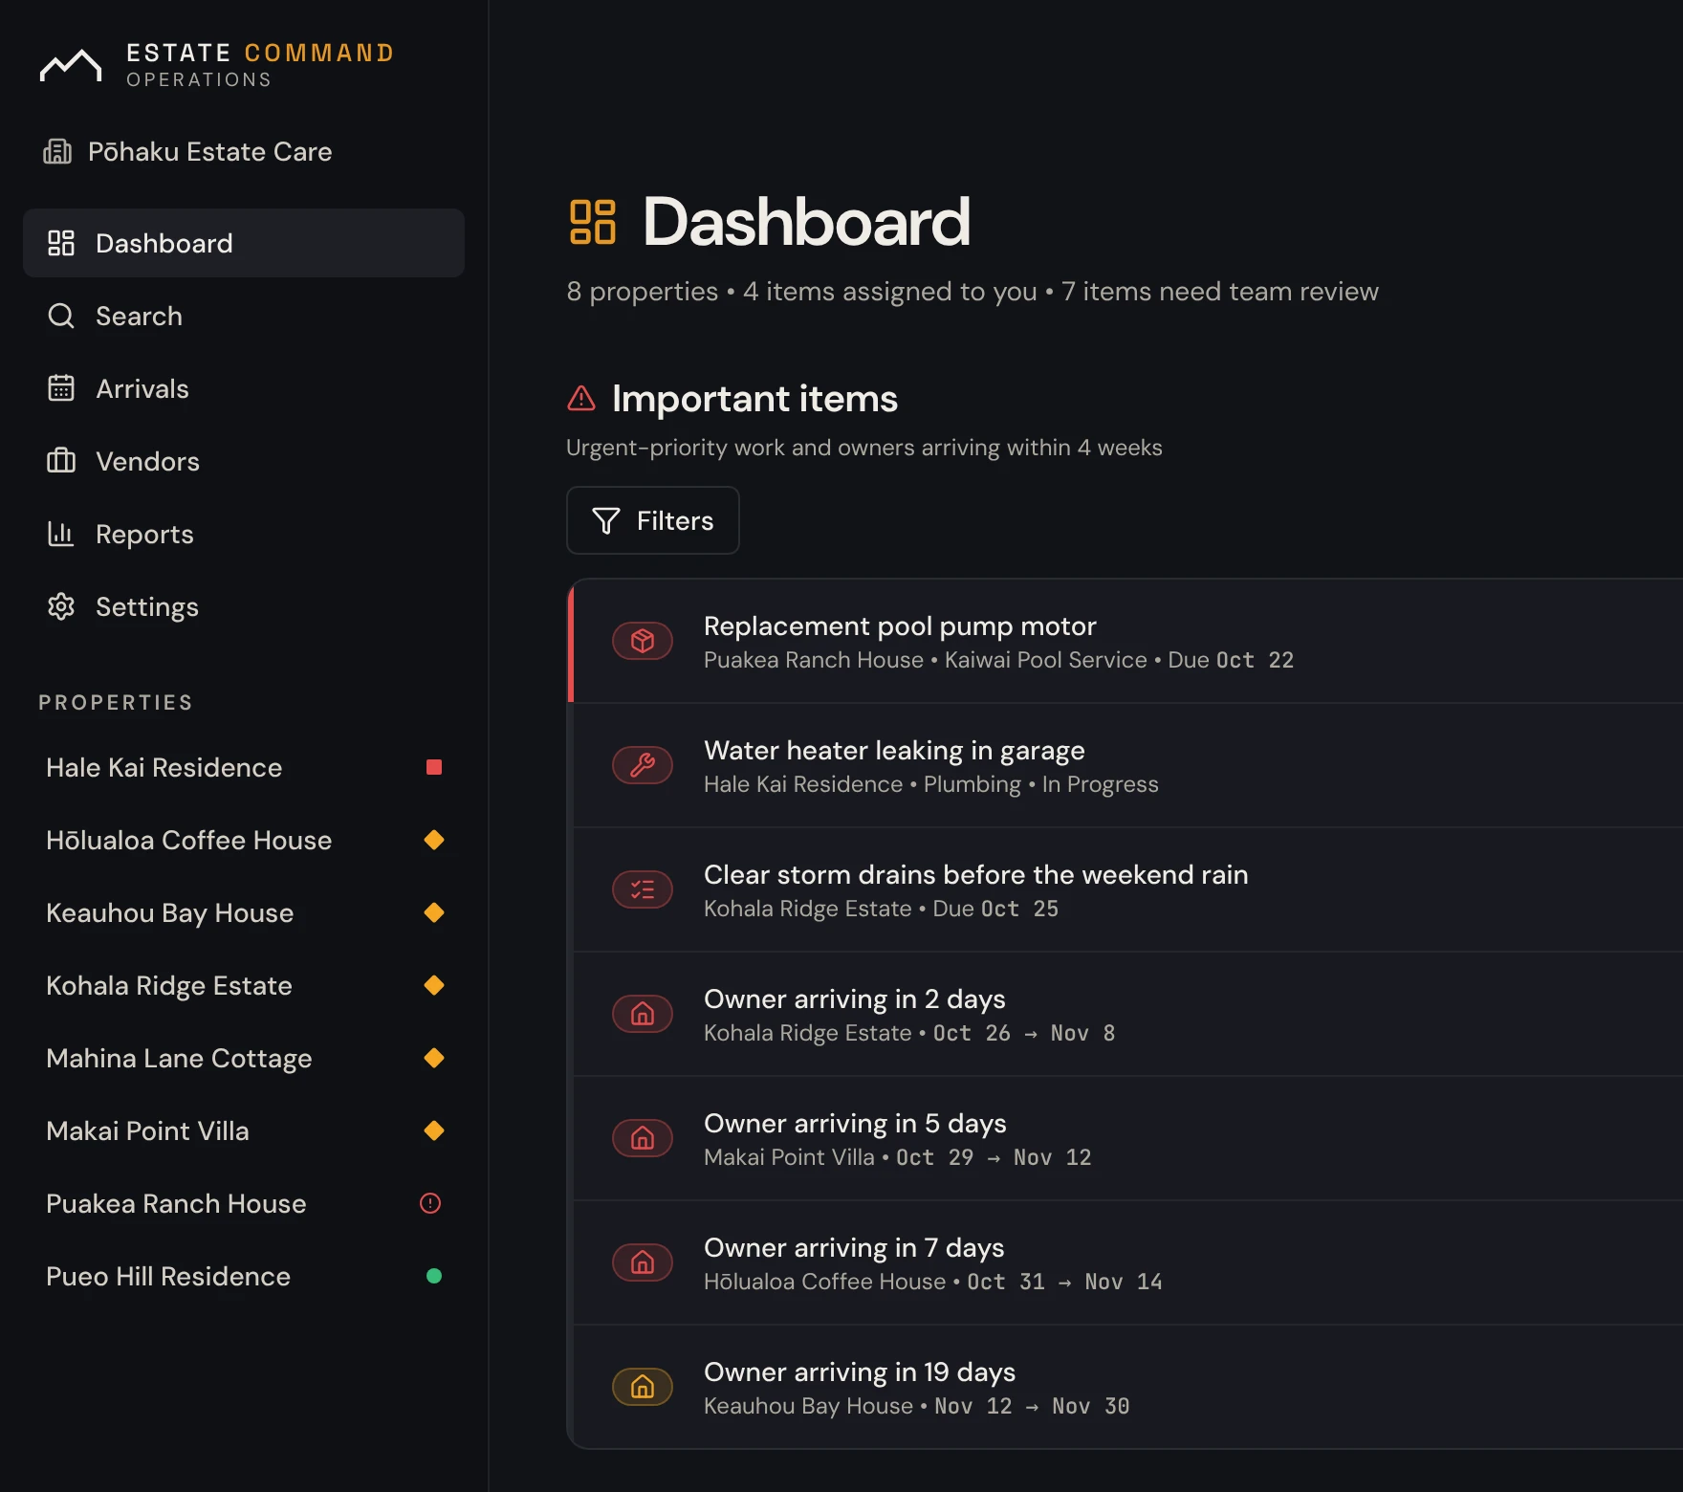Click the house icon for 2 days arrival
Image resolution: width=1683 pixels, height=1492 pixels.
click(x=643, y=1014)
